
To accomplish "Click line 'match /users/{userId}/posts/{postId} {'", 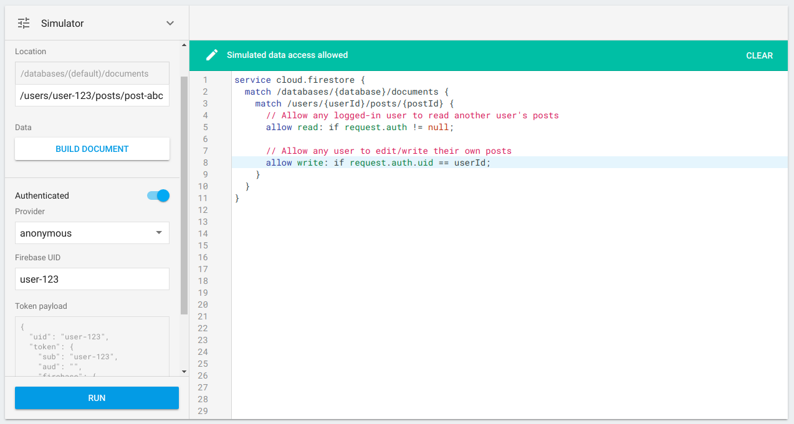I will (354, 103).
